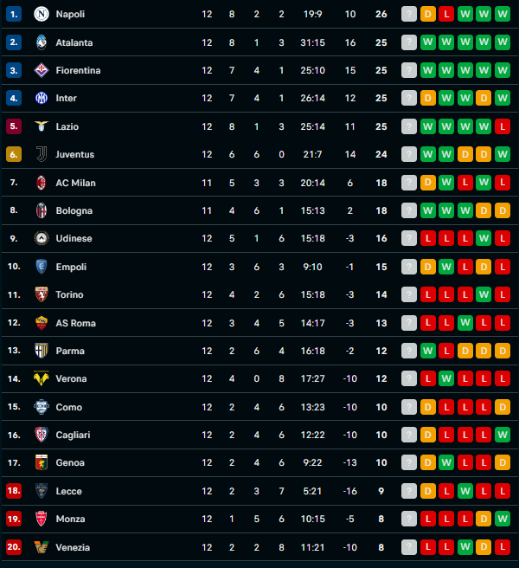Viewport: 519px width, 568px height.
Task: Click Napoli's upcoming match question mark badge
Action: pyautogui.click(x=409, y=14)
